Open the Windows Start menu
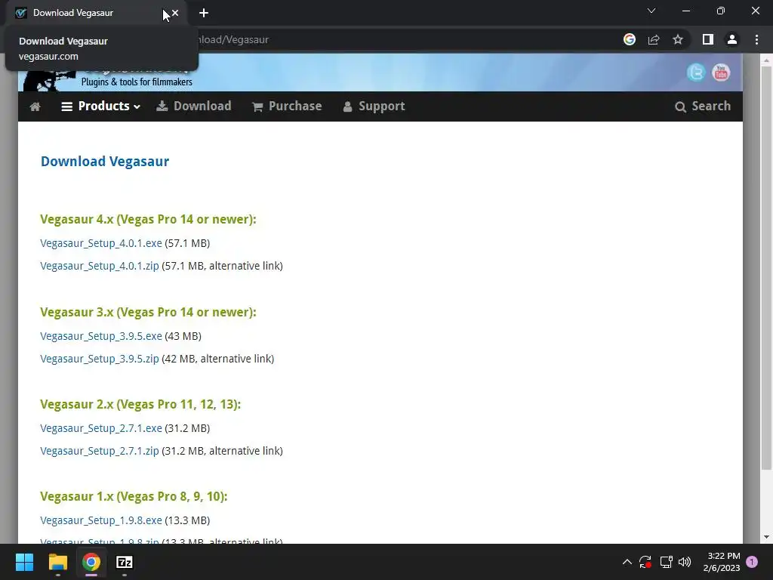Screen dimensions: 773x580 coord(24,562)
